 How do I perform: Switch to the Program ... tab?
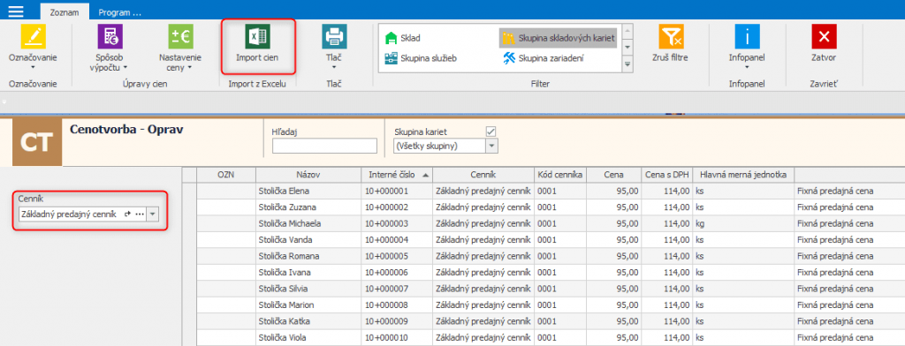[119, 12]
